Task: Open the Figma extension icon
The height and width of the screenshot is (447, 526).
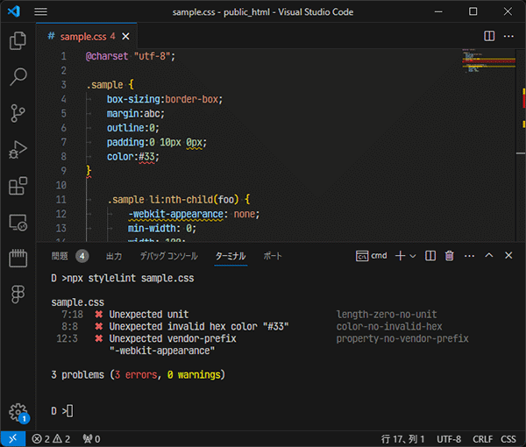Action: [18, 294]
